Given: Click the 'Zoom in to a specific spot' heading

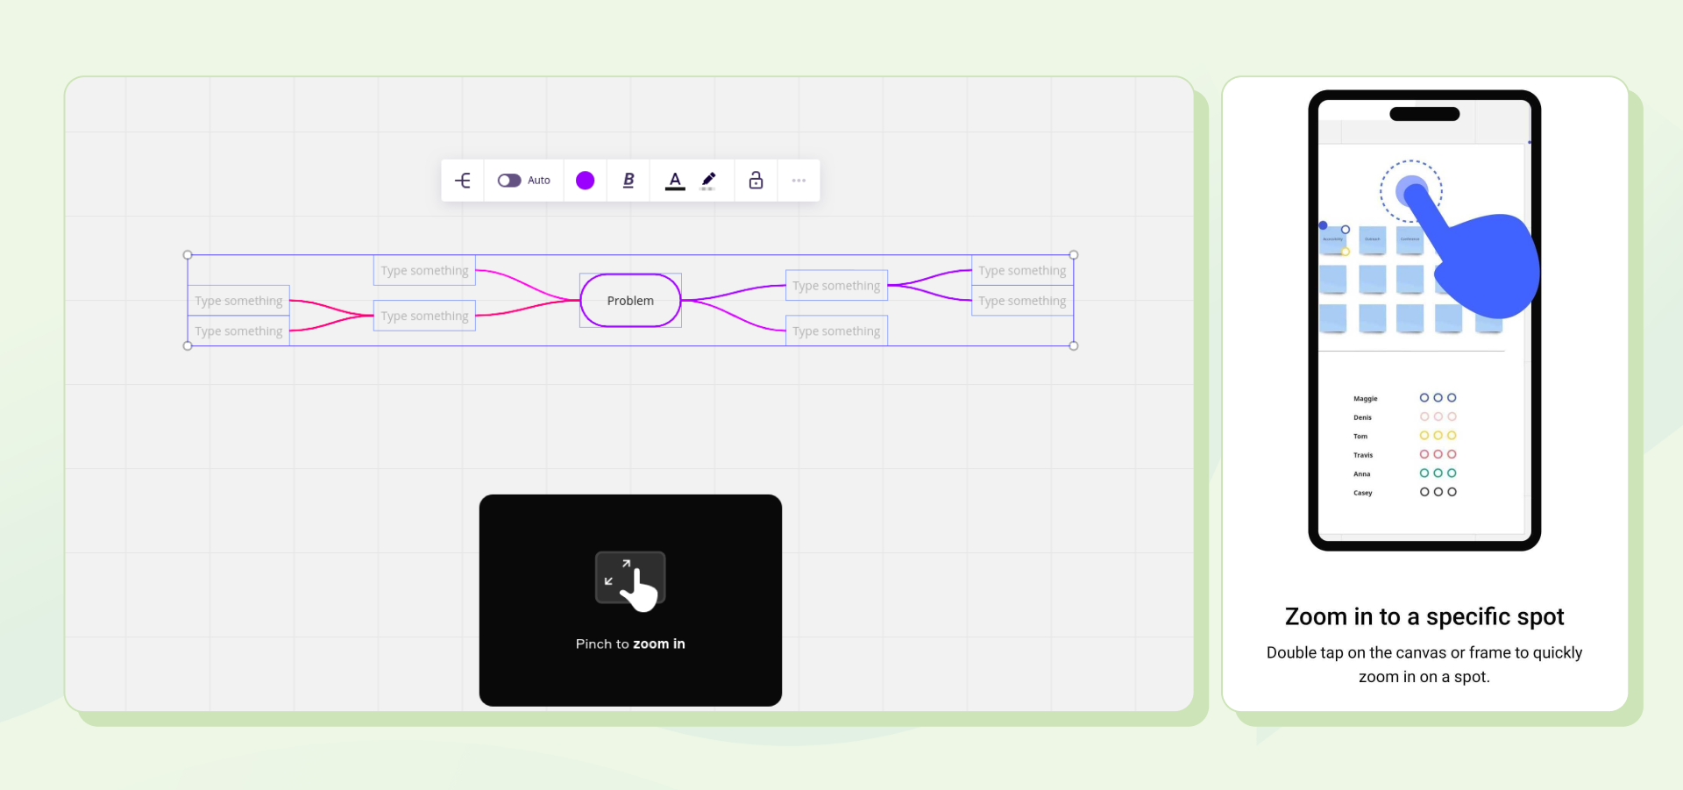Looking at the screenshot, I should (x=1424, y=616).
